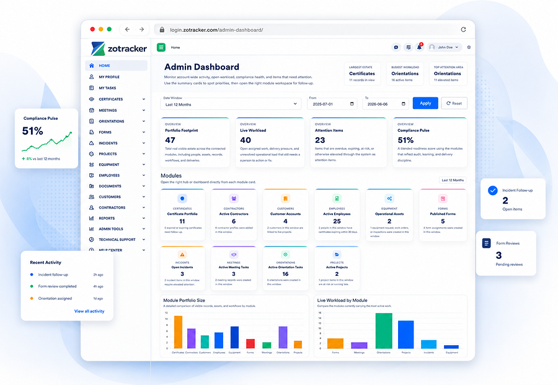Reload the page with the refresh icon

pos(463,29)
